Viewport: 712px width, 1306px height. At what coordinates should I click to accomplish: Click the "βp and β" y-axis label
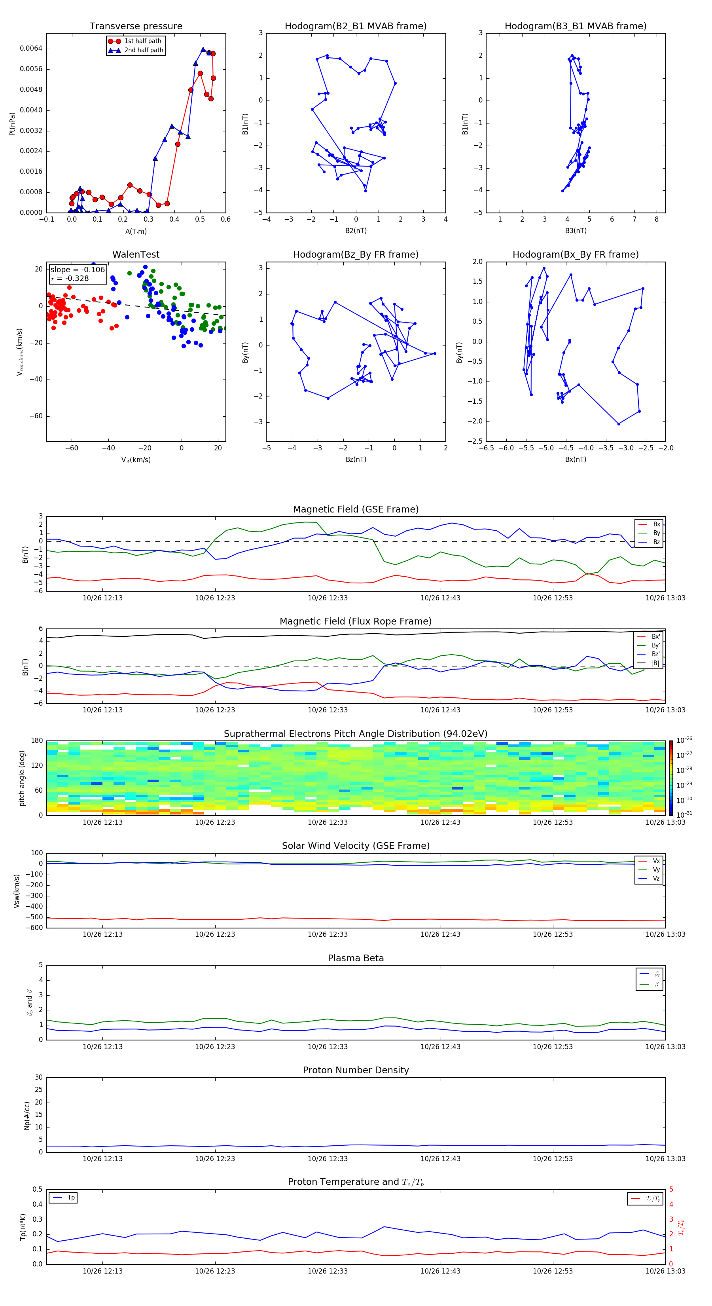[30, 1002]
